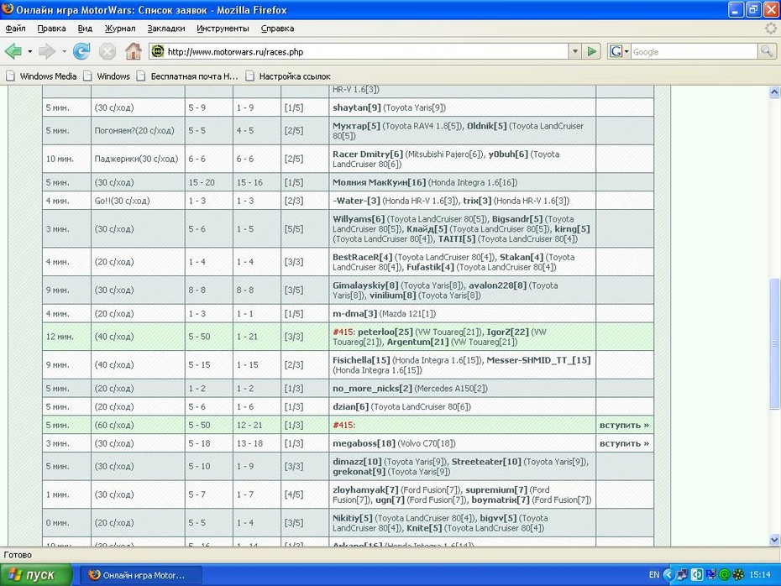Click the site favicon in the address bar
The width and height of the screenshot is (781, 586).
tap(158, 51)
